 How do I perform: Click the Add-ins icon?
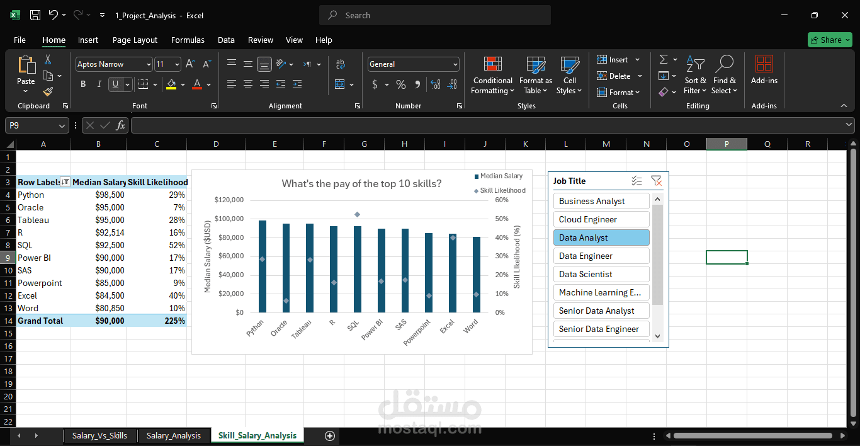pyautogui.click(x=764, y=64)
